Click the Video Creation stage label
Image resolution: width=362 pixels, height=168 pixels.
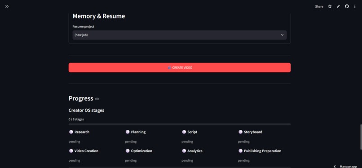tap(86, 151)
